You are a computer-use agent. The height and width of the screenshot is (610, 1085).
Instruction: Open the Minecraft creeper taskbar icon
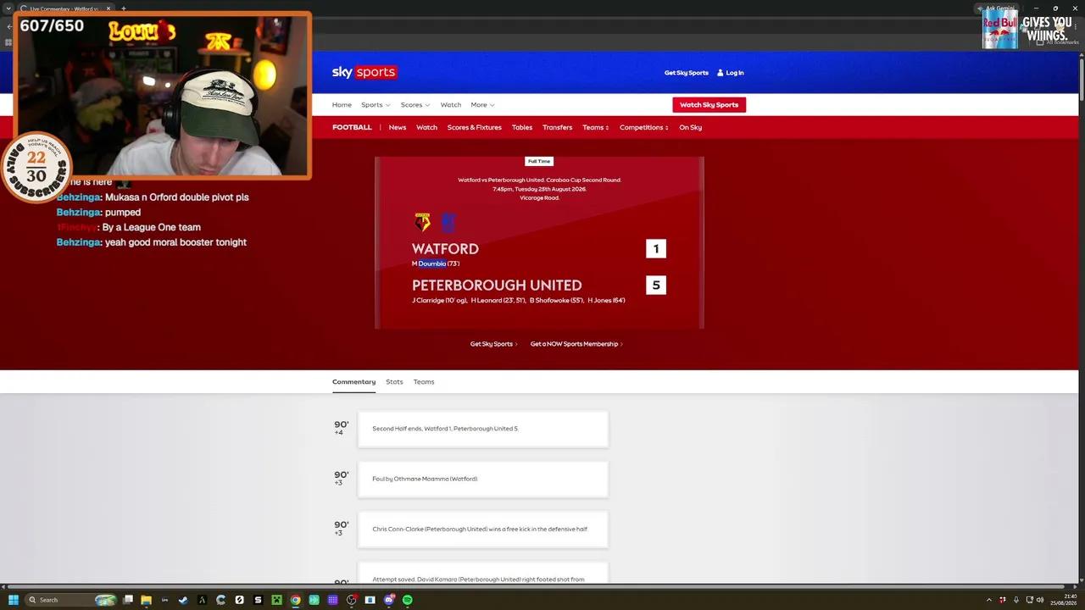276,600
